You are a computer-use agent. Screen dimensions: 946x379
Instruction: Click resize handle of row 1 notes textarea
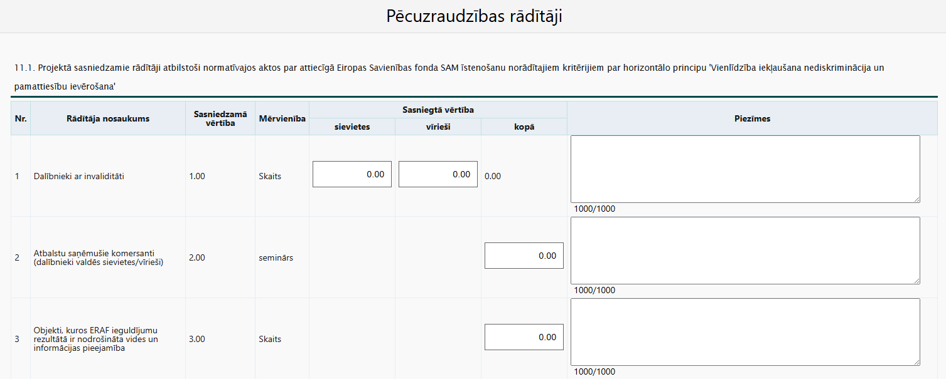916,199
